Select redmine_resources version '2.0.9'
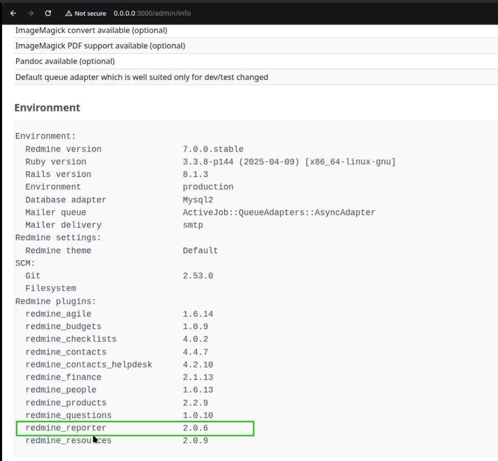The image size is (498, 461). pos(195,441)
